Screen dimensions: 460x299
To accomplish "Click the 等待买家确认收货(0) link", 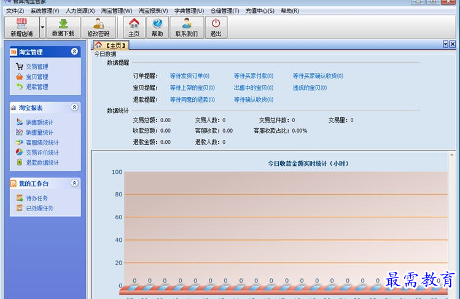I will (318, 76).
